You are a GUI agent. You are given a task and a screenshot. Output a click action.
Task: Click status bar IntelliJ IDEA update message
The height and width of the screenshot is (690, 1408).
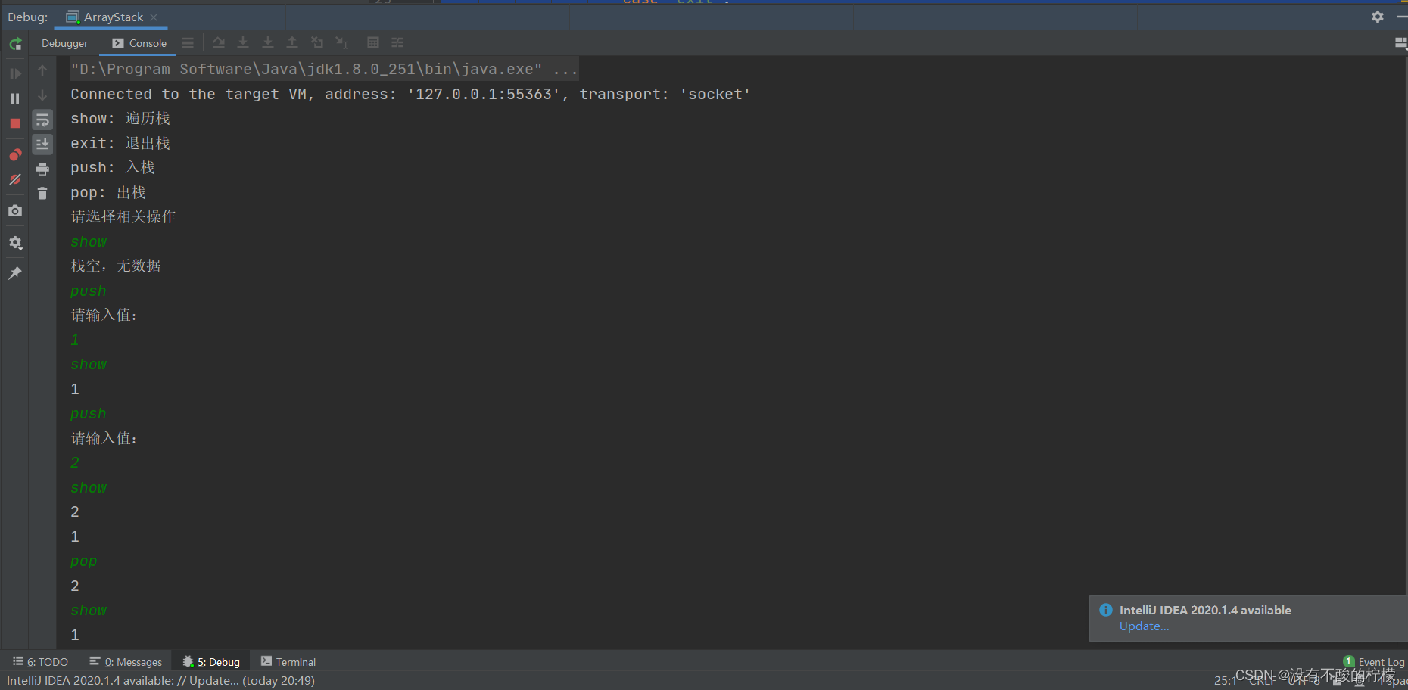(x=161, y=681)
